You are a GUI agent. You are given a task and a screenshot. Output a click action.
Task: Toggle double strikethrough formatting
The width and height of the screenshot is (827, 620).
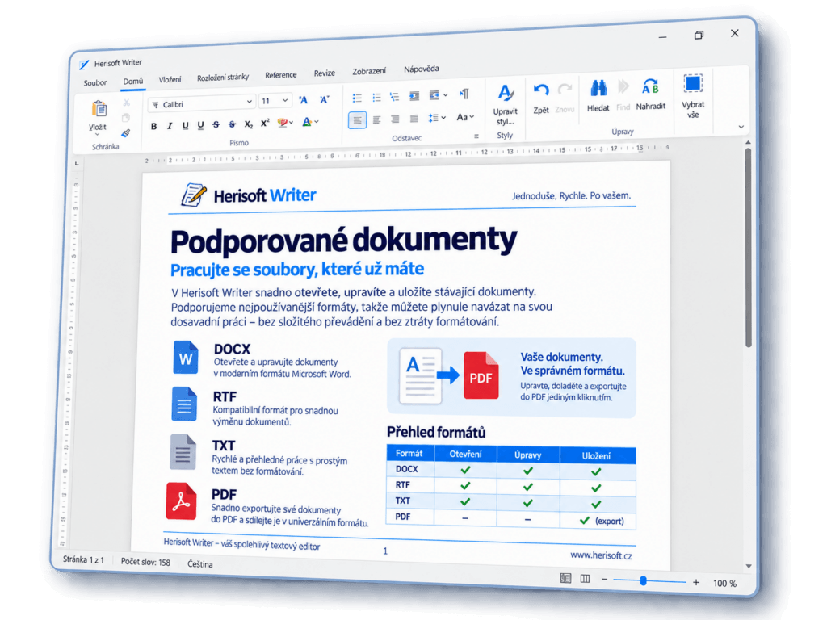click(x=232, y=124)
